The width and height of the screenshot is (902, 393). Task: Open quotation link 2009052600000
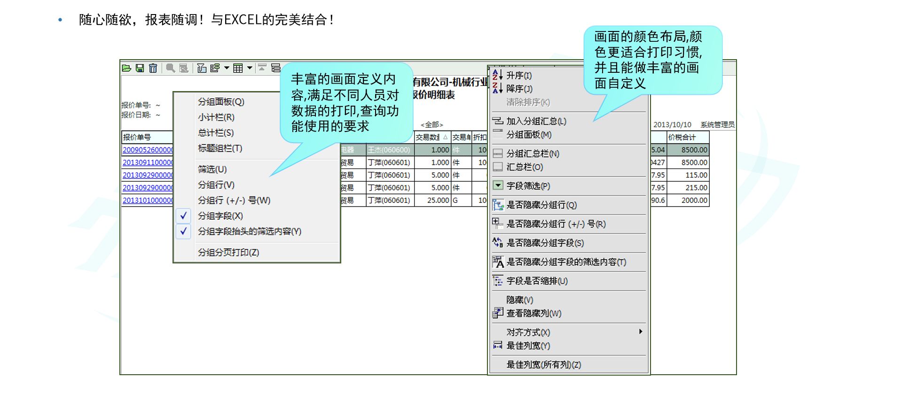pos(148,150)
